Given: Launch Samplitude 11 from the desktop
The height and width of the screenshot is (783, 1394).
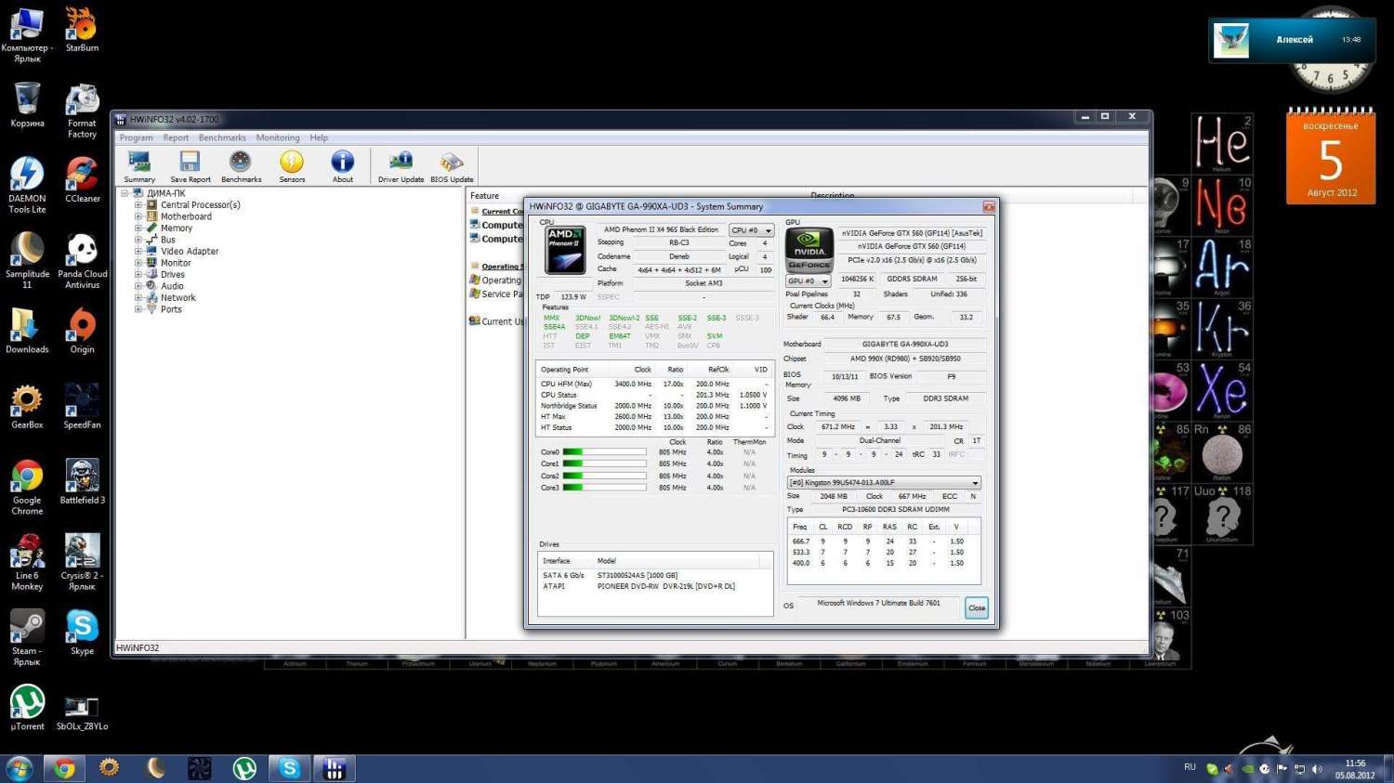Looking at the screenshot, I should (x=27, y=261).
